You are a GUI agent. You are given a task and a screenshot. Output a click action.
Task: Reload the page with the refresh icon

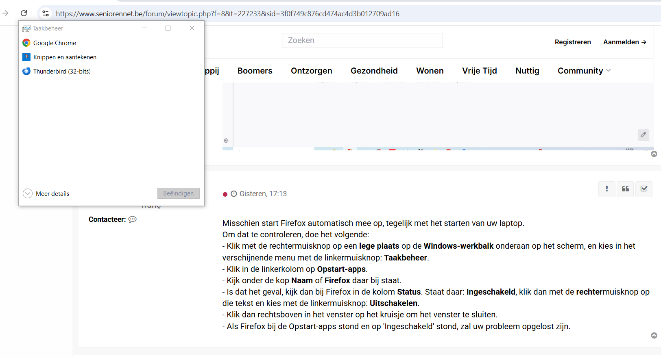(24, 13)
